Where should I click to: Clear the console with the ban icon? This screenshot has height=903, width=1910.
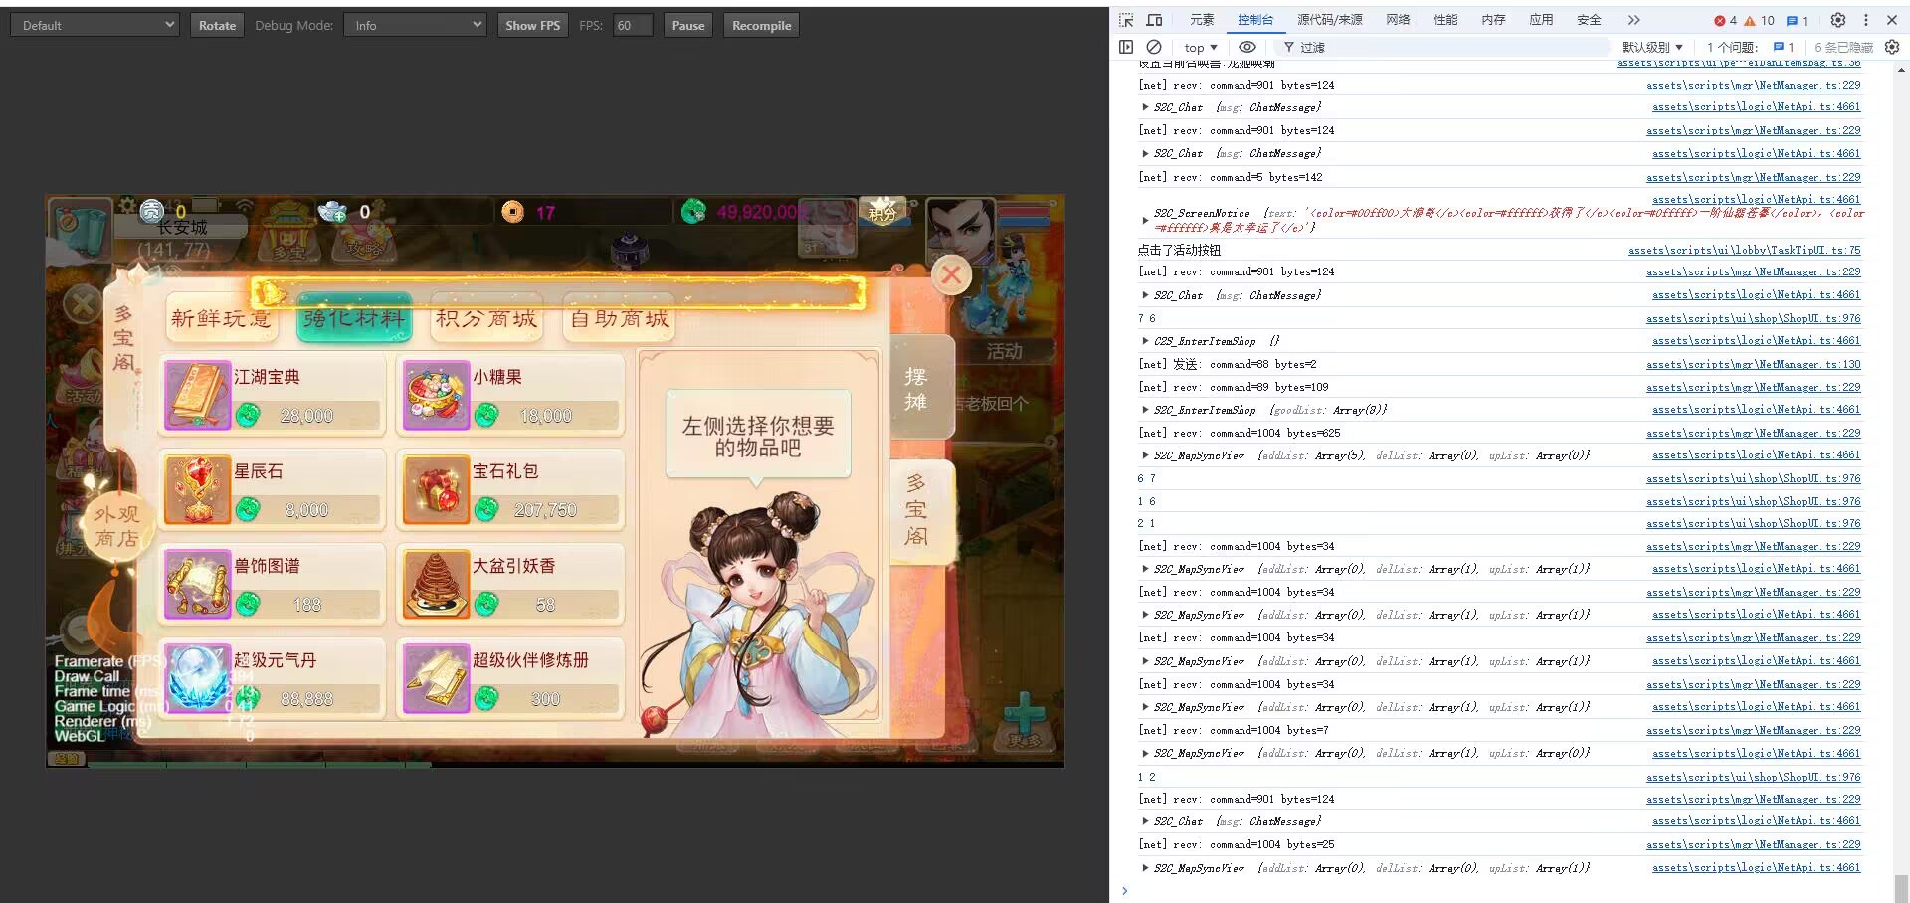click(x=1154, y=47)
